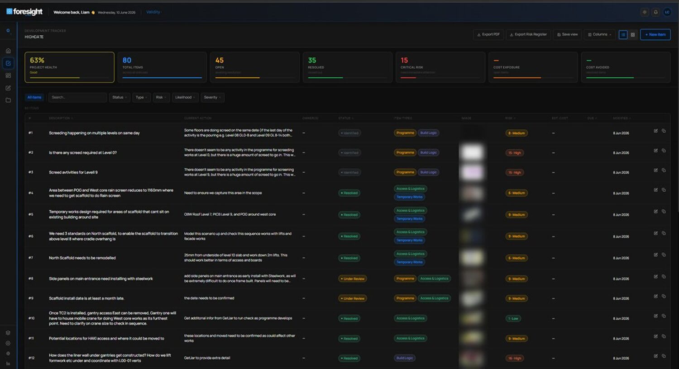Open the Type filter dropdown
Image resolution: width=679 pixels, height=369 pixels.
tap(141, 97)
